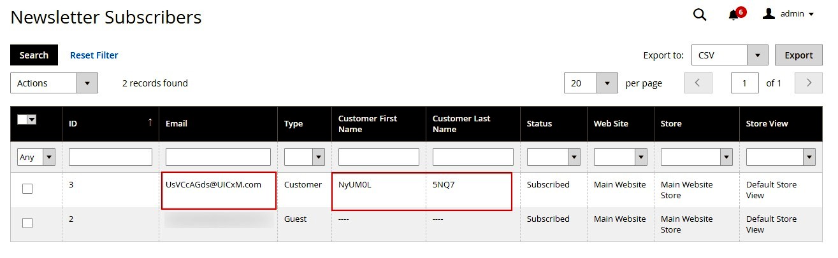This screenshot has width=838, height=258.
Task: Go to previous page arrow
Action: [698, 83]
